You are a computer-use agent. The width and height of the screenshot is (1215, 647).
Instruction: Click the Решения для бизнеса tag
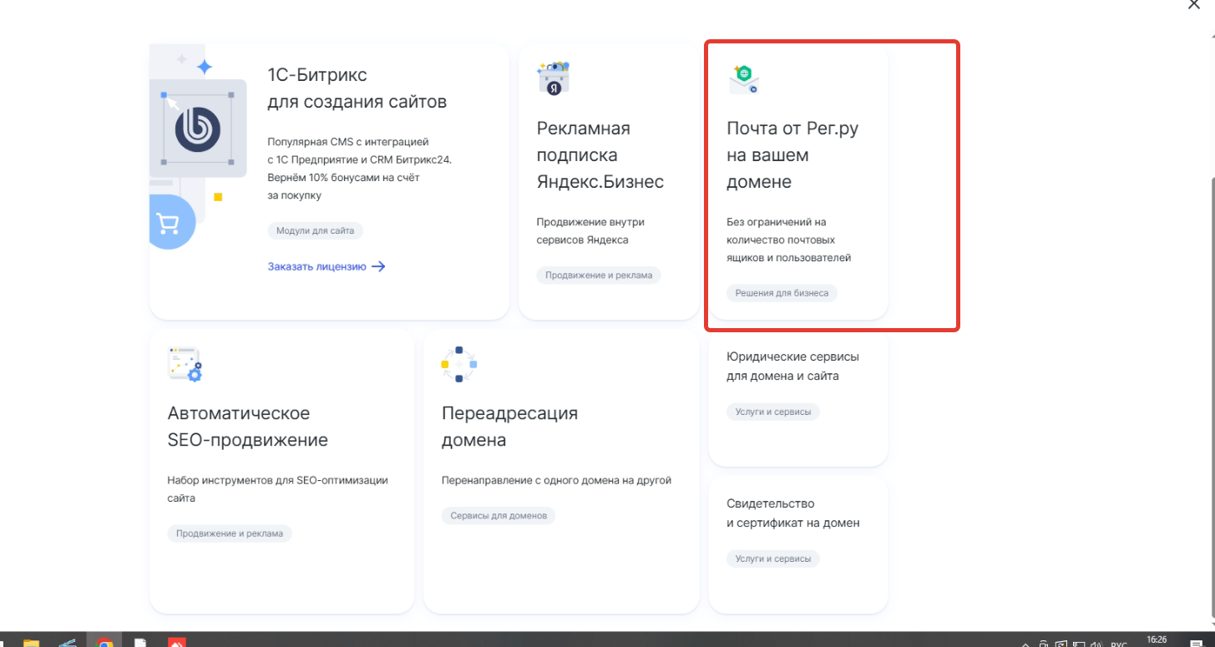point(782,293)
